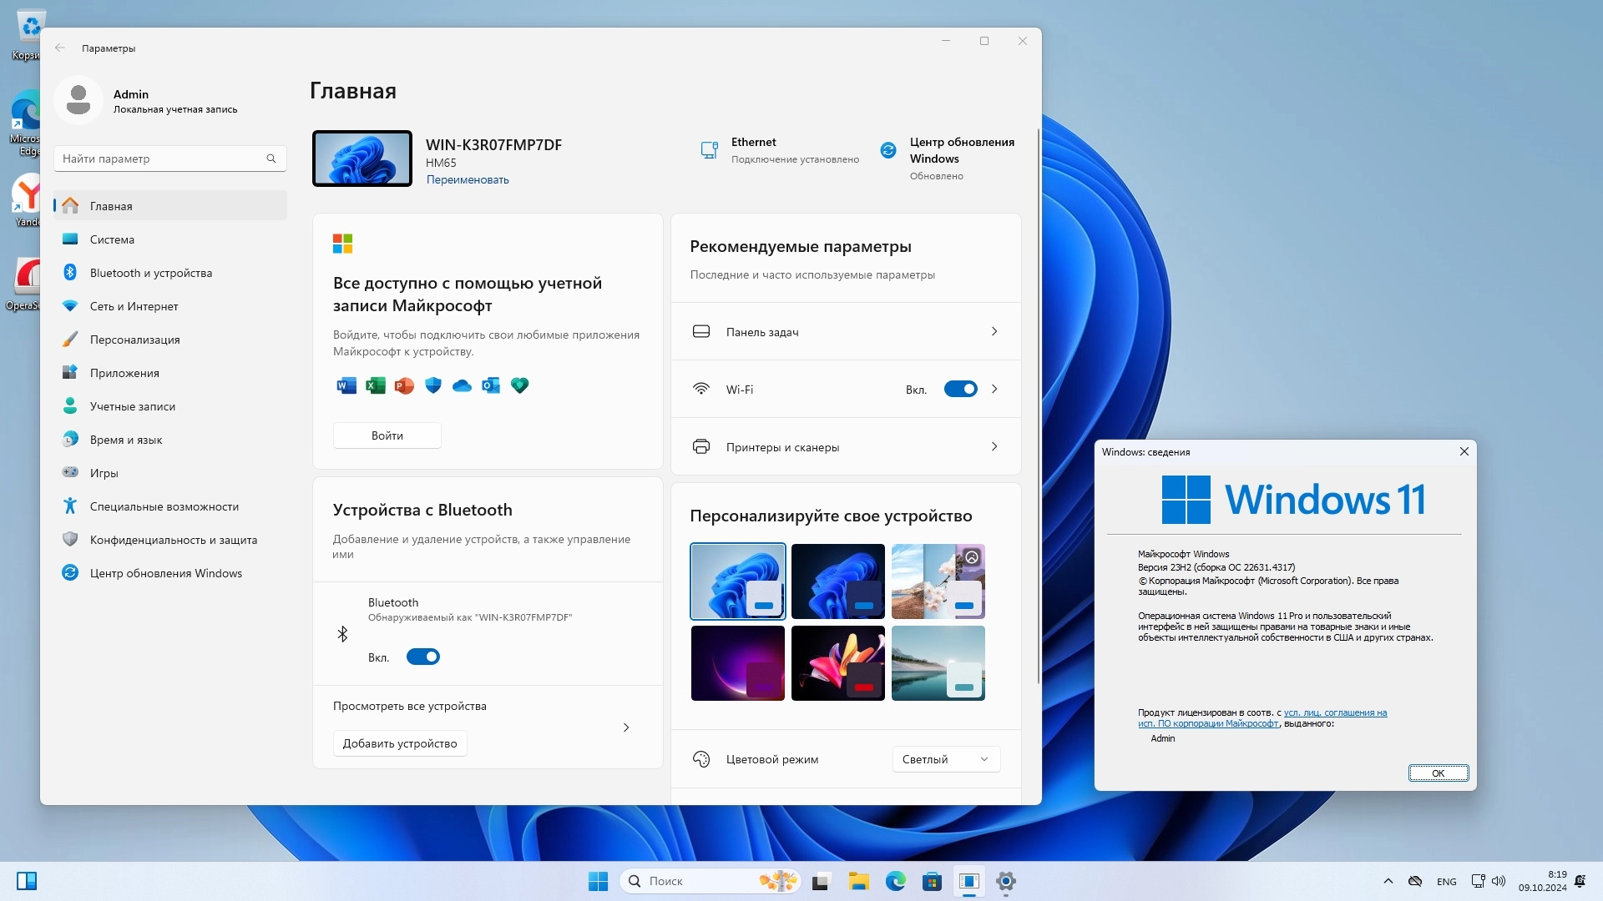Image resolution: width=1603 pixels, height=901 pixels.
Task: Expand Принтеры и сканеры chevron
Action: 994,447
